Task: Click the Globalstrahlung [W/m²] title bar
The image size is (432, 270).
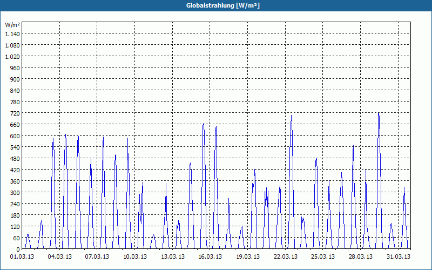Action: click(216, 5)
